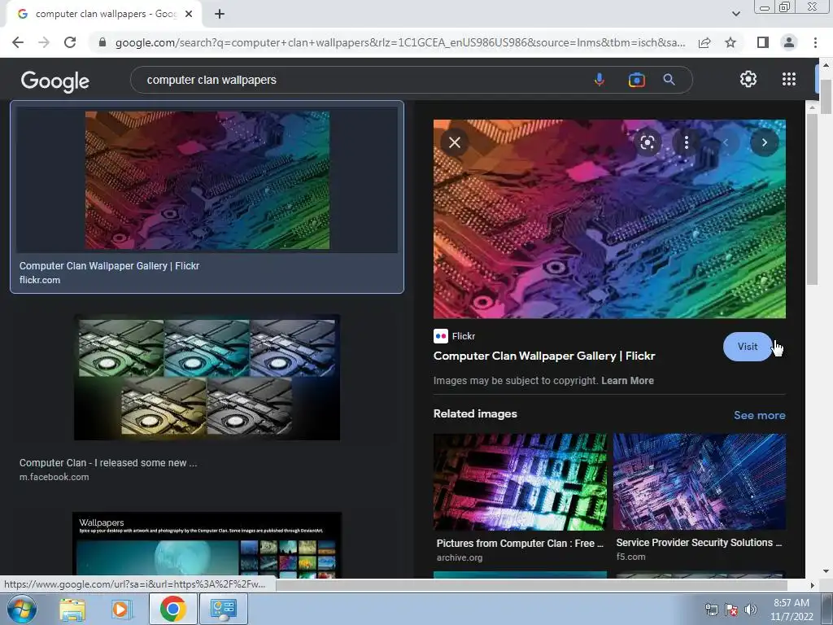Image resolution: width=833 pixels, height=625 pixels.
Task: Click Computer Clan - I released some new caption
Action: click(108, 463)
